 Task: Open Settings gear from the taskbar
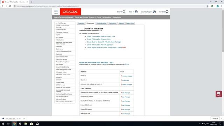pos(20,124)
